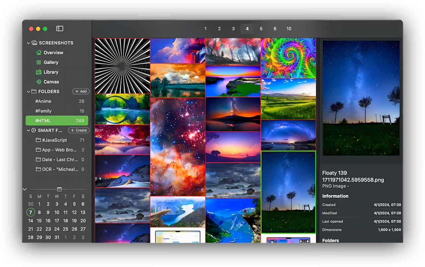
Task: Collapse the Screenshots section
Action: click(x=28, y=43)
